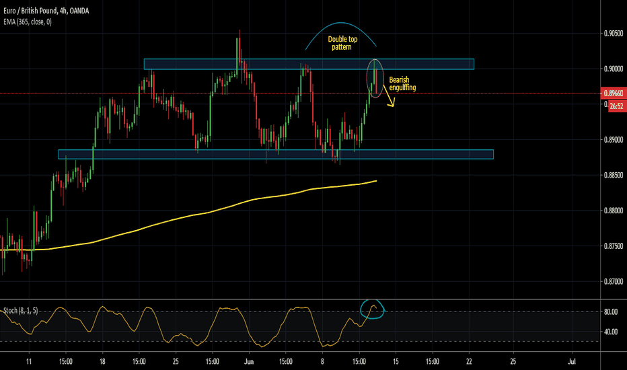Click the 'Jun' label on time axis
This screenshot has height=370, width=627.
click(x=249, y=362)
